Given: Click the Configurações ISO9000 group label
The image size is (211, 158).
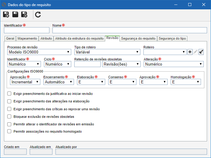Looking at the screenshot, I should click(25, 71).
